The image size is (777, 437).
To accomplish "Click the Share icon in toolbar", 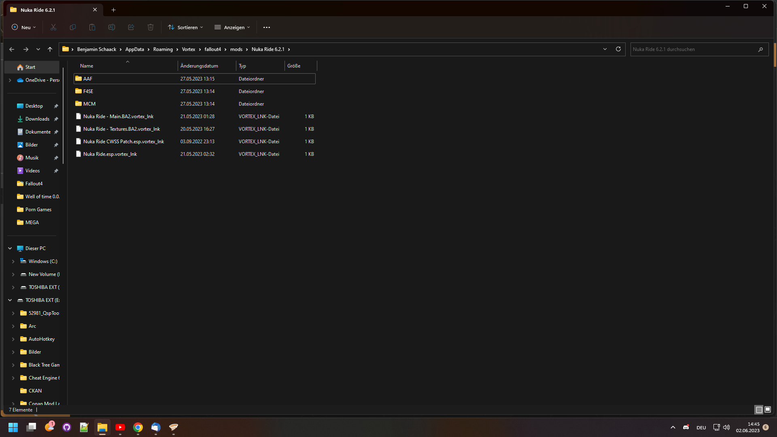I will [131, 27].
